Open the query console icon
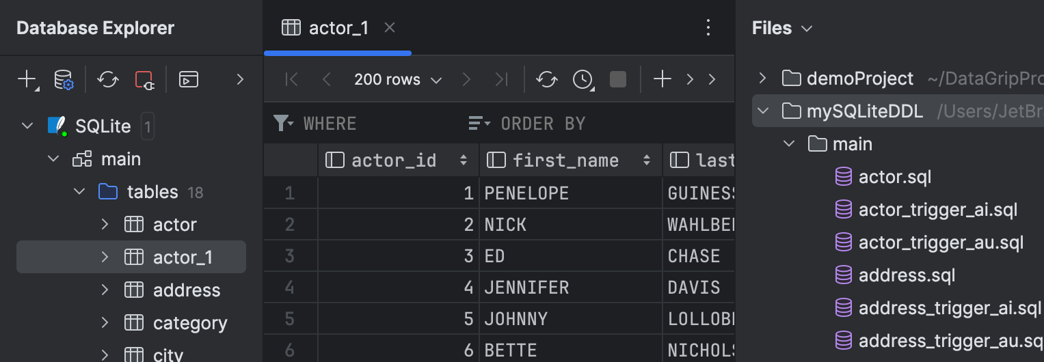This screenshot has height=362, width=1044. tap(189, 79)
